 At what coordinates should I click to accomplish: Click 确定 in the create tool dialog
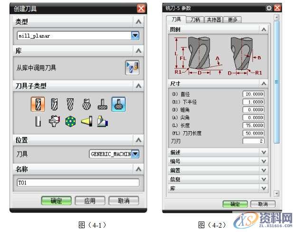point(56,201)
